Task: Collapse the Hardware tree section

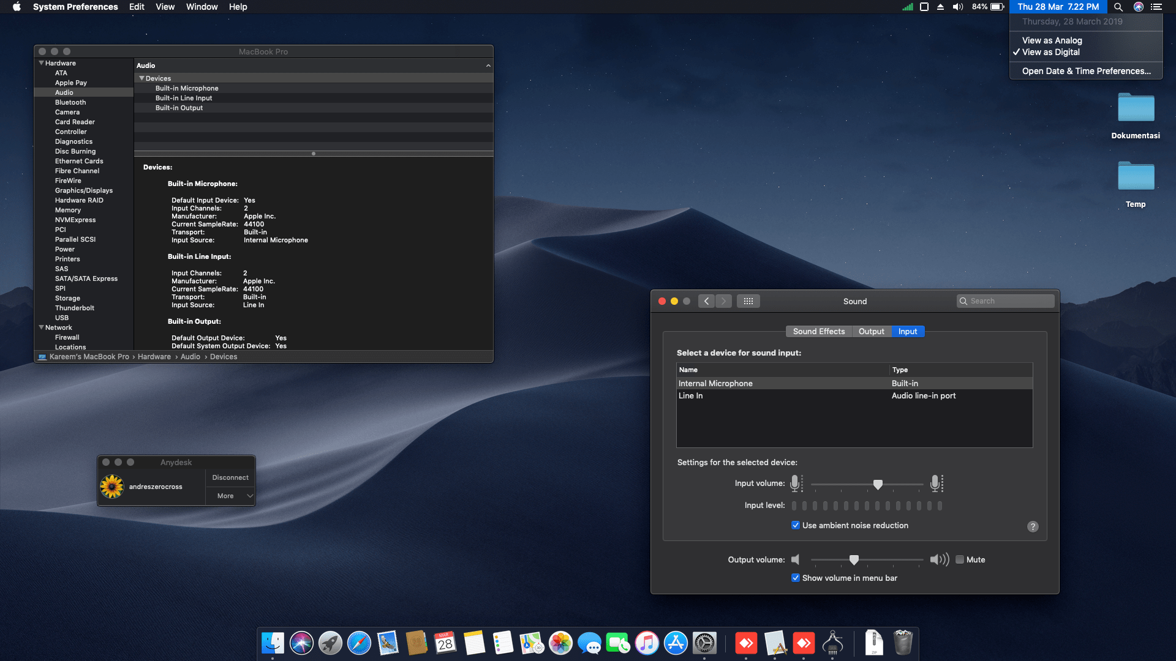Action: 41,63
